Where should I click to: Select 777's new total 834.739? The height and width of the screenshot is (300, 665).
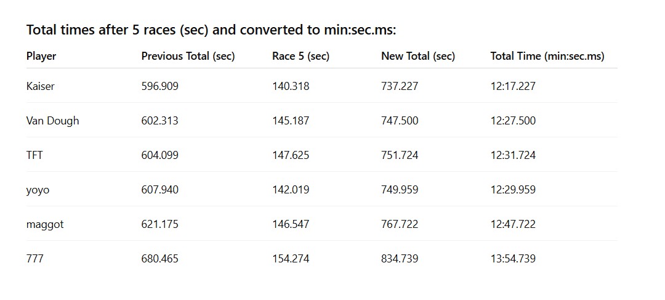tap(400, 259)
